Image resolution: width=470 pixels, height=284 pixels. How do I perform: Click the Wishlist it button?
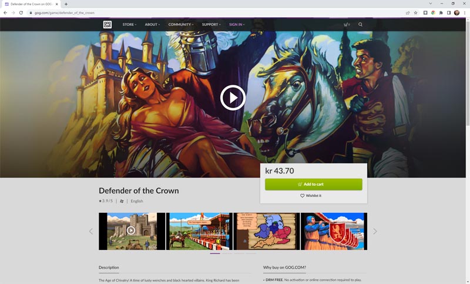point(311,196)
